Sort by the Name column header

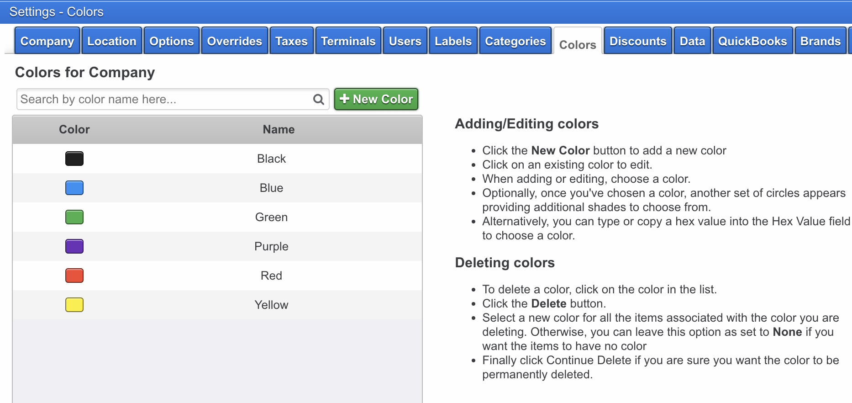click(279, 130)
